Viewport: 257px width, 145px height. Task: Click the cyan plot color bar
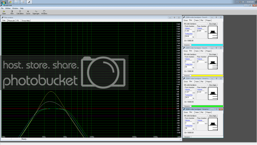point(207,45)
